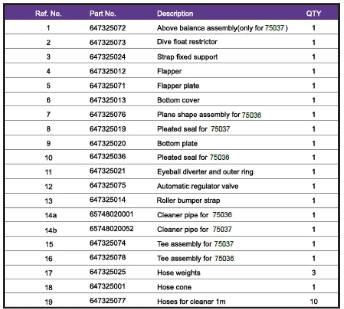
Task: Click the Part No. column header
Action: coord(103,14)
